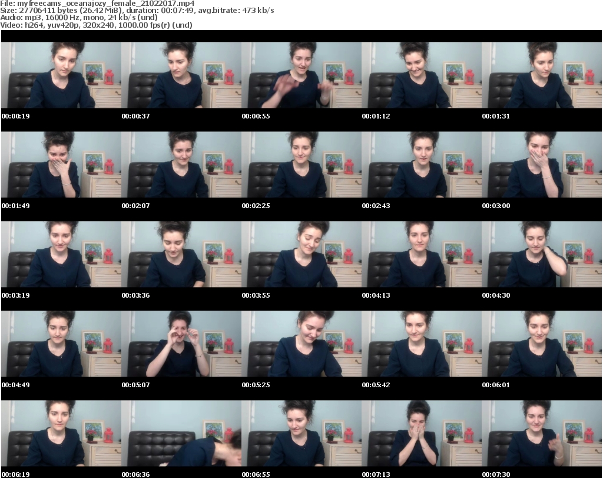The width and height of the screenshot is (603, 478).
Task: Click the 00:03:36 timestamp label
Action: coord(136,295)
